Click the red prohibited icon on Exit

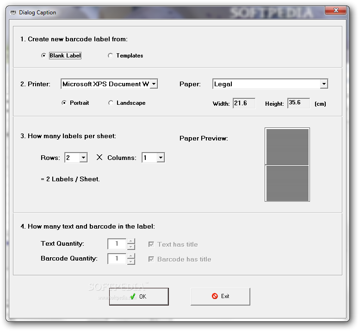(x=215, y=296)
